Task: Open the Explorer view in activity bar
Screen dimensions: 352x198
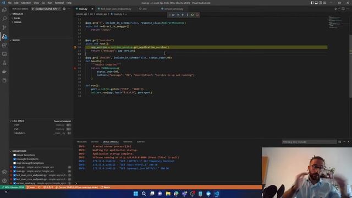Action: (4, 10)
